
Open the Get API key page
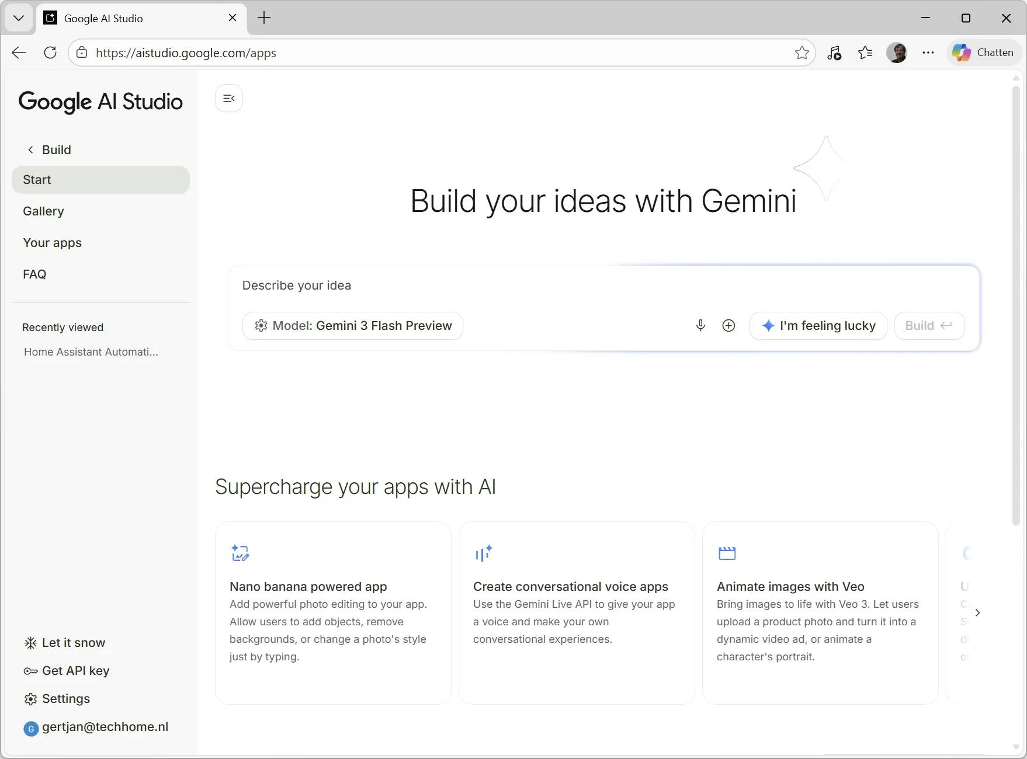pos(67,671)
